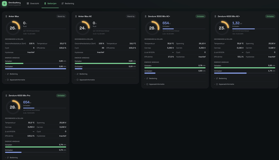
Task: Click the 28% gauge of Zendure 3000 Mix AC+
Action: [x=152, y=28]
